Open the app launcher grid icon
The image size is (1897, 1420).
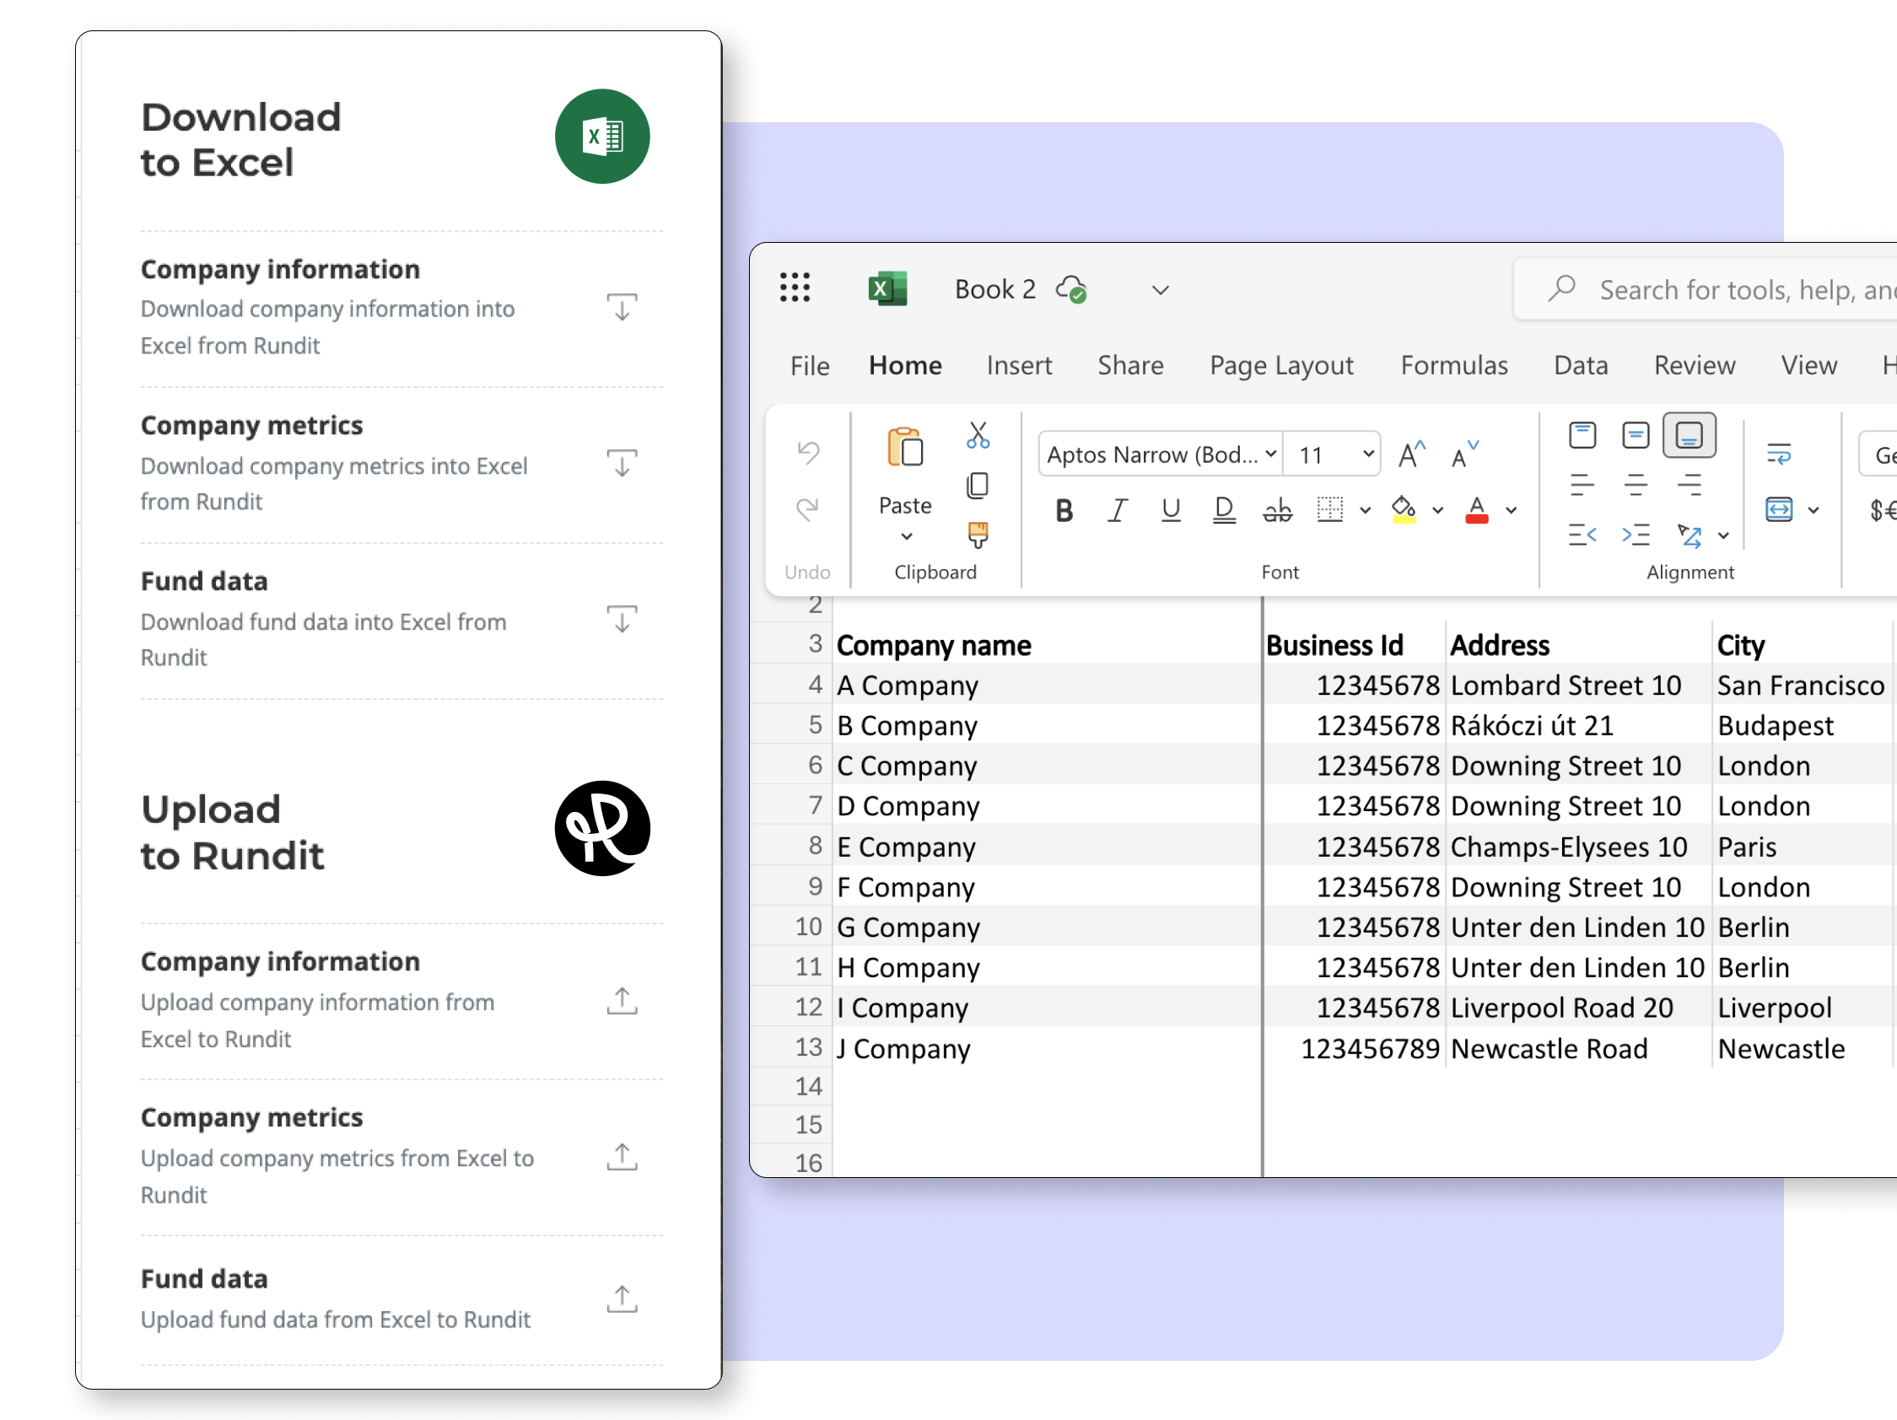pyautogui.click(x=794, y=288)
